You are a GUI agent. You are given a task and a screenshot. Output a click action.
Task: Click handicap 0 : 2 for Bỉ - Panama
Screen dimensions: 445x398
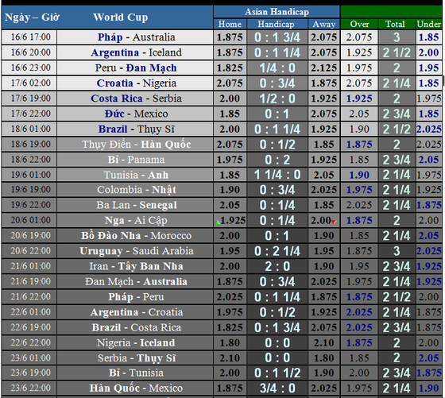pyautogui.click(x=277, y=160)
